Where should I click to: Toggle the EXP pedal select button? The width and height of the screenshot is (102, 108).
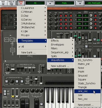tap(5, 91)
